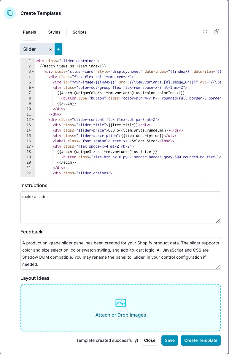Image resolution: width=229 pixels, height=354 pixels.
Task: Click the Create Templates header icon
Action: 10,13
